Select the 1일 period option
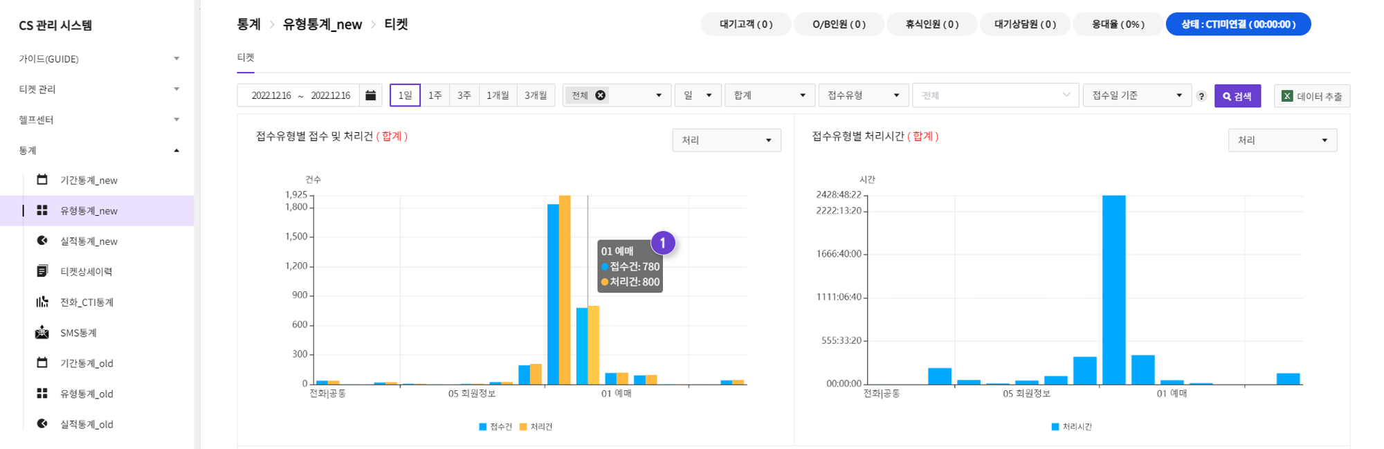The image size is (1384, 449). pyautogui.click(x=405, y=95)
